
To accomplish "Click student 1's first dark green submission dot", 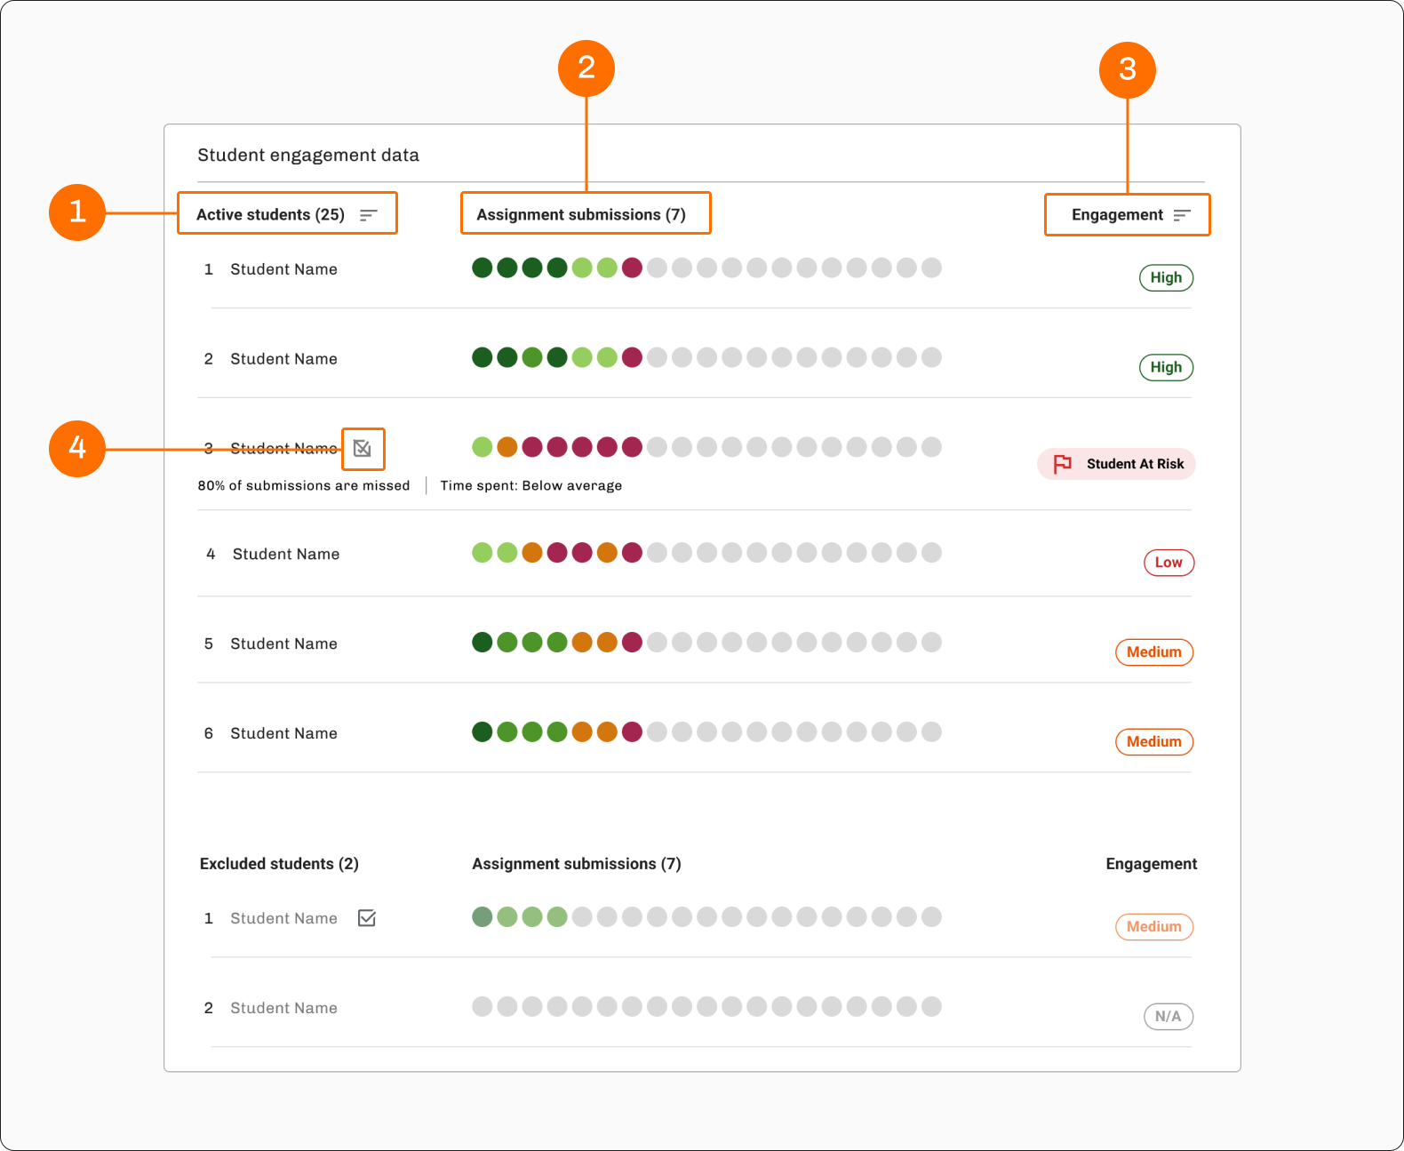I will click(x=483, y=268).
